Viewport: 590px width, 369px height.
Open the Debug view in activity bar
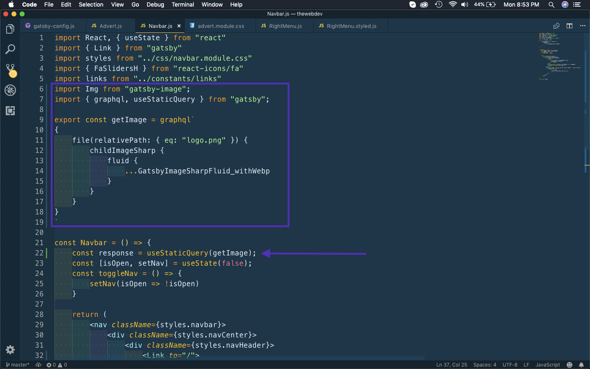pos(10,90)
